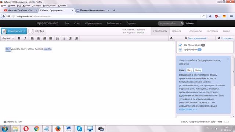Open the Документы tab
Screen dimensions: 235x132
(x=195, y=31)
